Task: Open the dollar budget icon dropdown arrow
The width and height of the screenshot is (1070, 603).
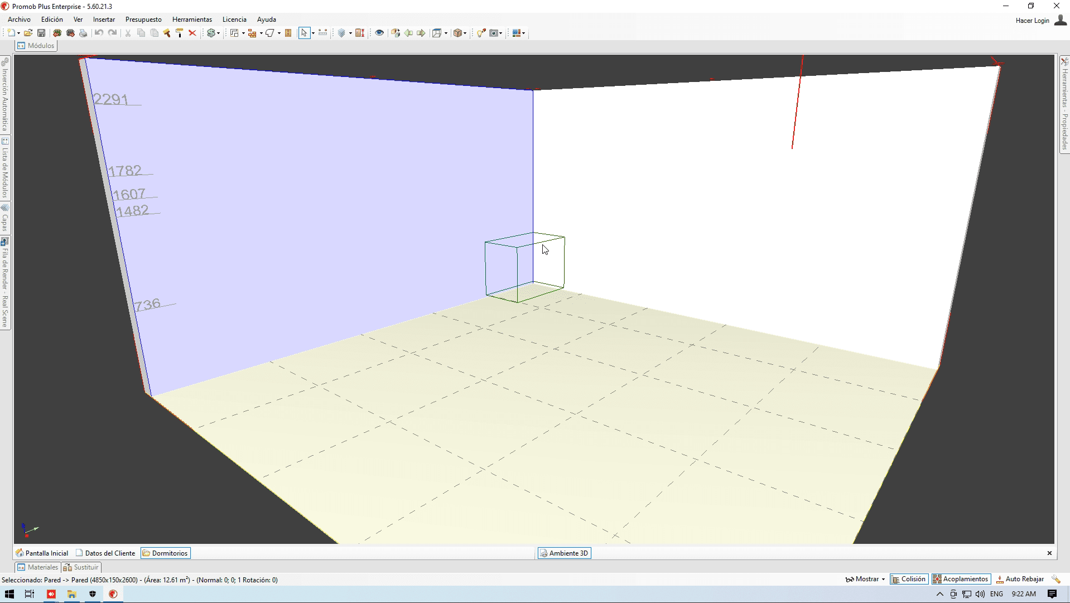Action: point(218,33)
